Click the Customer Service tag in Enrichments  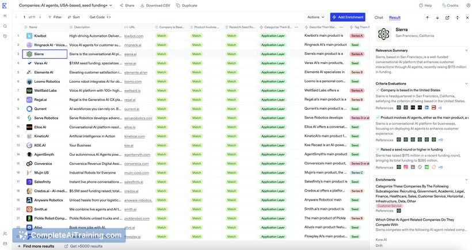click(x=389, y=206)
